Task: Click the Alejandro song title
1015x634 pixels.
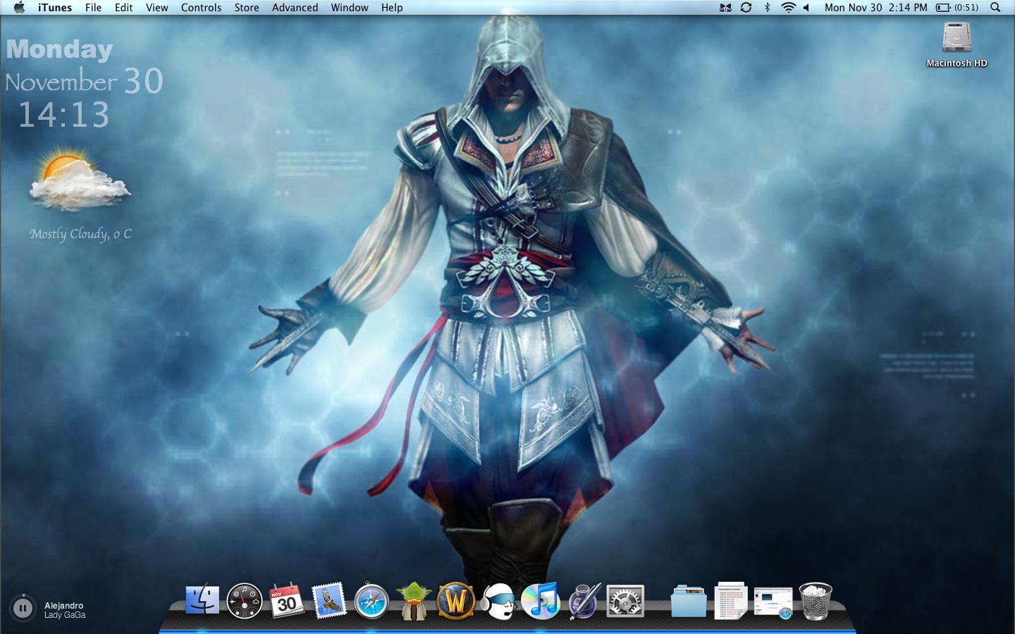Action: 64,605
